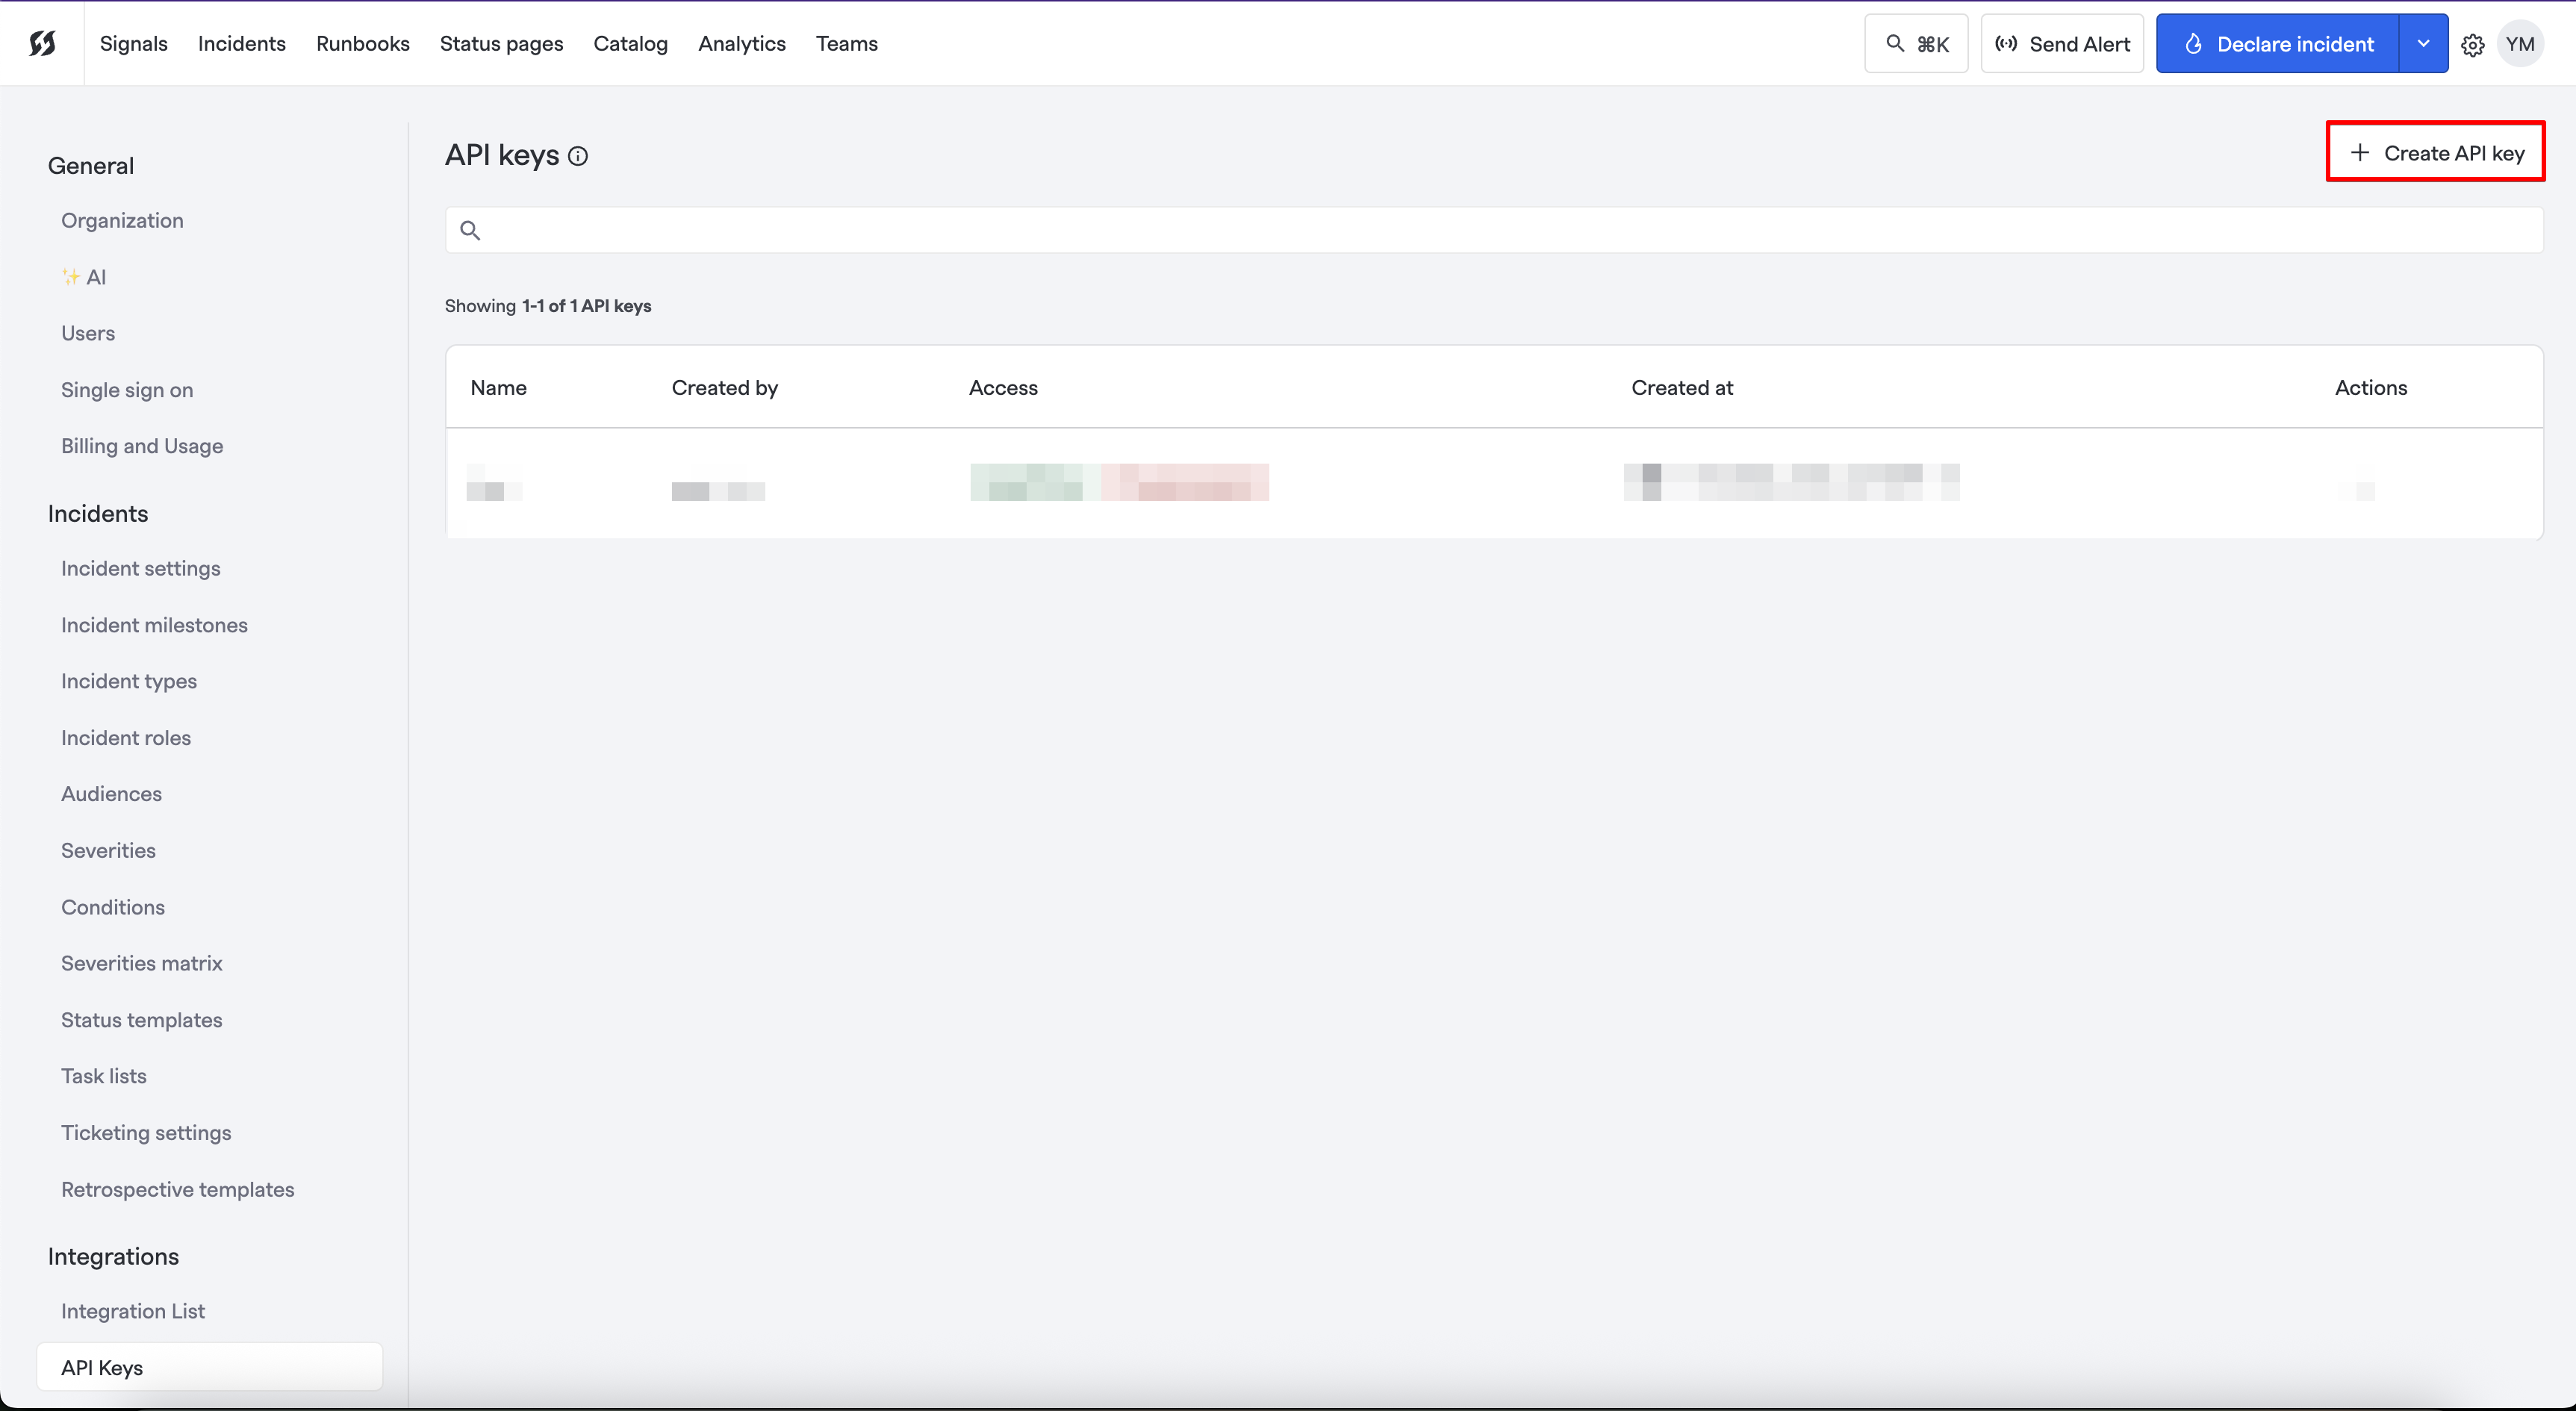Image resolution: width=2576 pixels, height=1411 pixels.
Task: Click the FireHydrant logo icon
Action: (x=43, y=43)
